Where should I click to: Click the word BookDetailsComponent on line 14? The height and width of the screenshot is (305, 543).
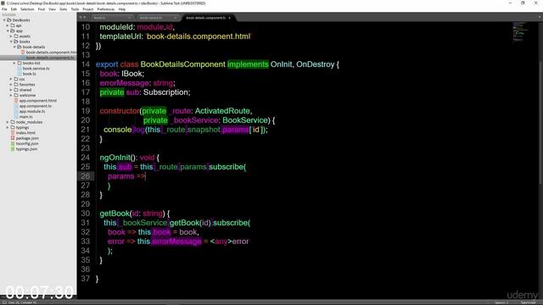tap(183, 64)
